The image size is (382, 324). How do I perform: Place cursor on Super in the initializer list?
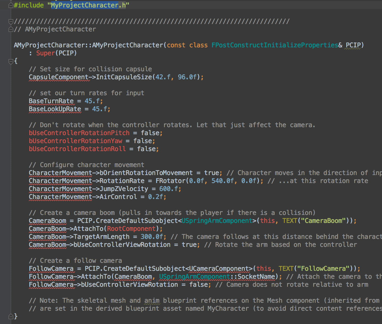45,53
